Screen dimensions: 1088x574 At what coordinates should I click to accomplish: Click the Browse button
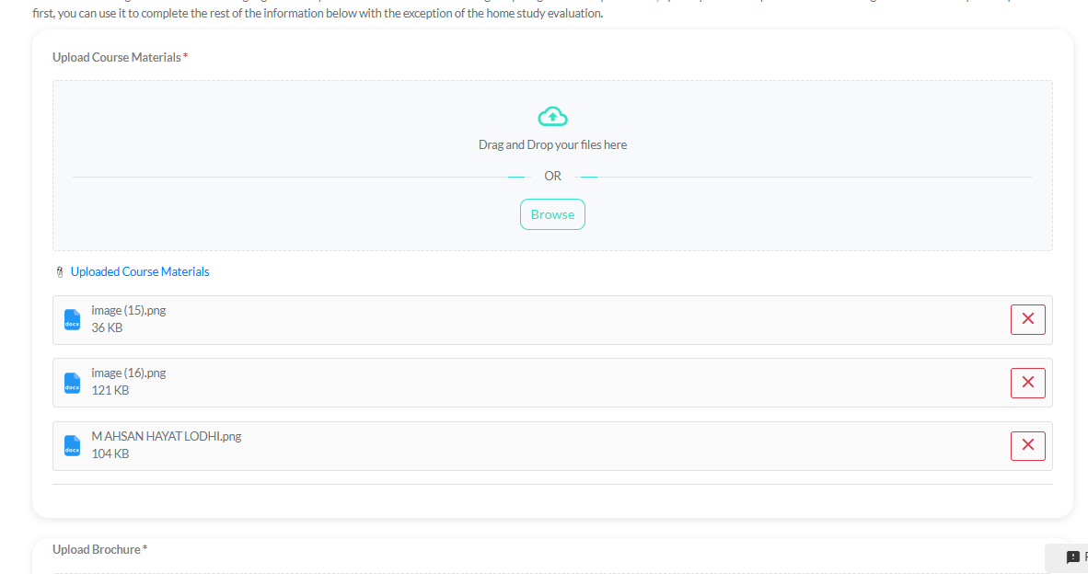[552, 214]
